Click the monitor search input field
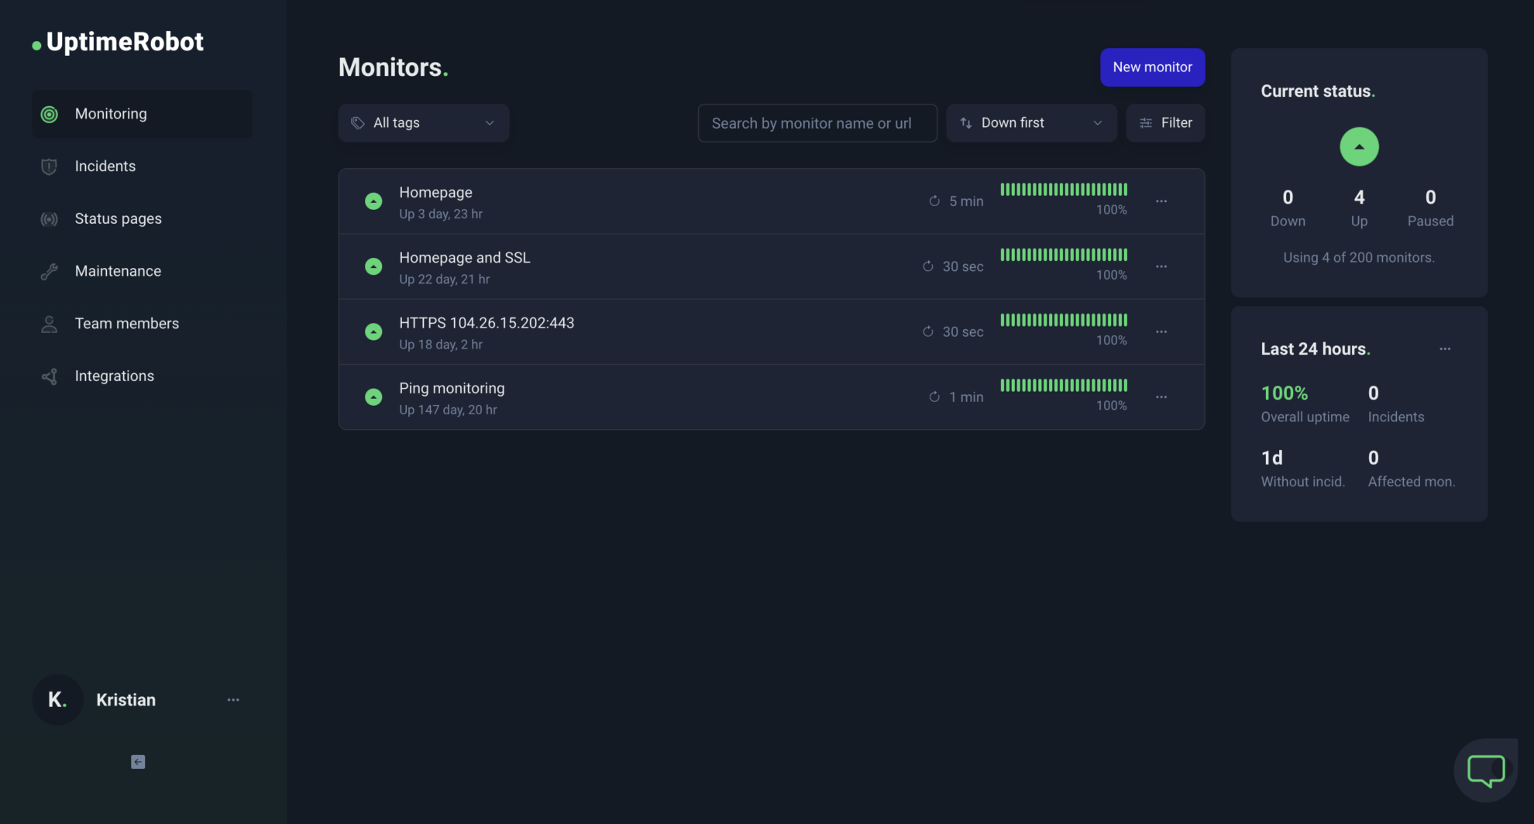 point(817,122)
